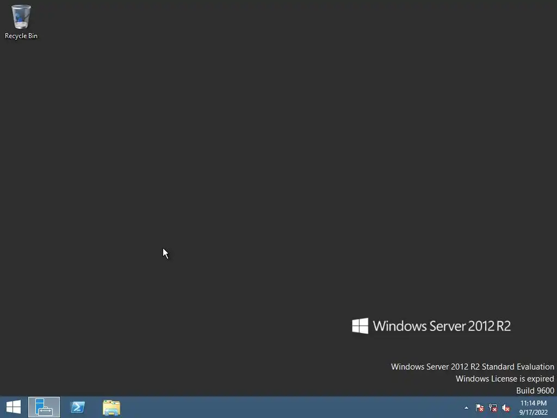Click the network status tray icon
Viewport: 557px width, 418px height.
coord(493,408)
